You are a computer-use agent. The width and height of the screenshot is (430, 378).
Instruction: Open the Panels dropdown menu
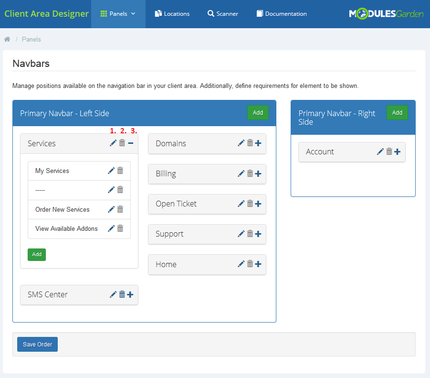coord(118,14)
